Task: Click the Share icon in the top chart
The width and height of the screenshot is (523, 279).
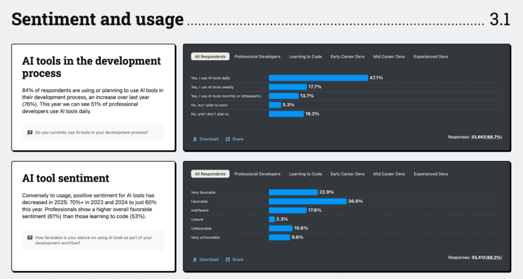Action: tap(228, 139)
